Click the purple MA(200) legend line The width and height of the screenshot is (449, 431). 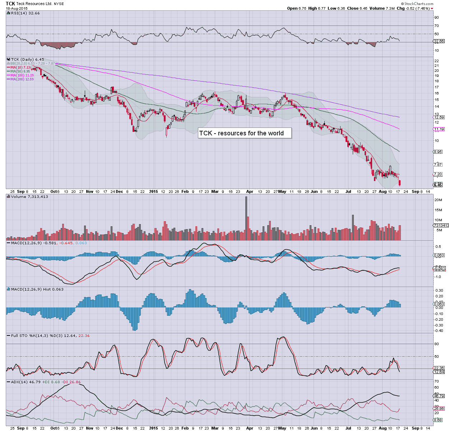[x=9, y=79]
